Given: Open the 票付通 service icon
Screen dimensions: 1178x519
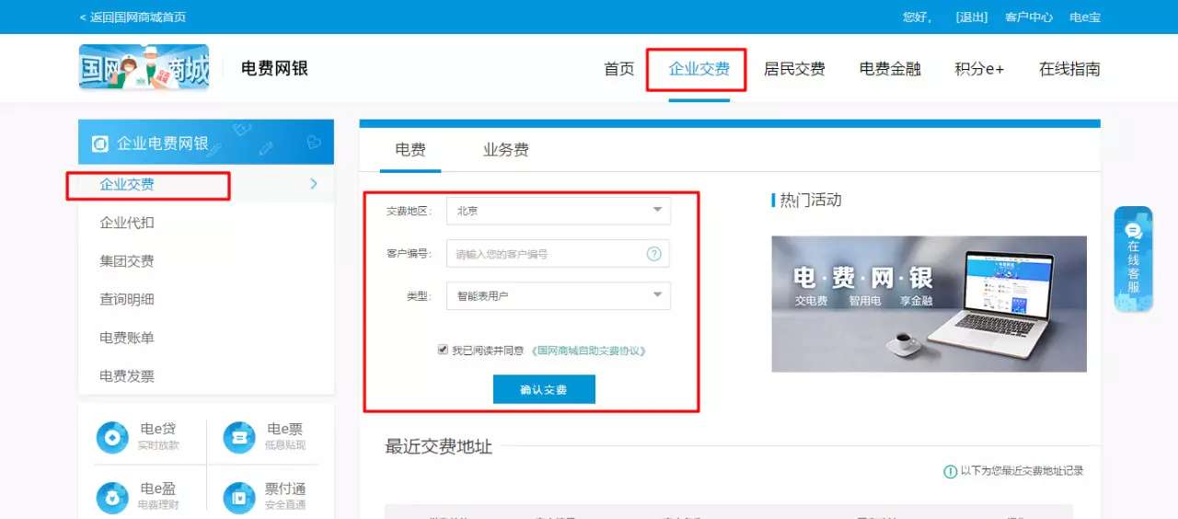Looking at the screenshot, I should click(239, 497).
